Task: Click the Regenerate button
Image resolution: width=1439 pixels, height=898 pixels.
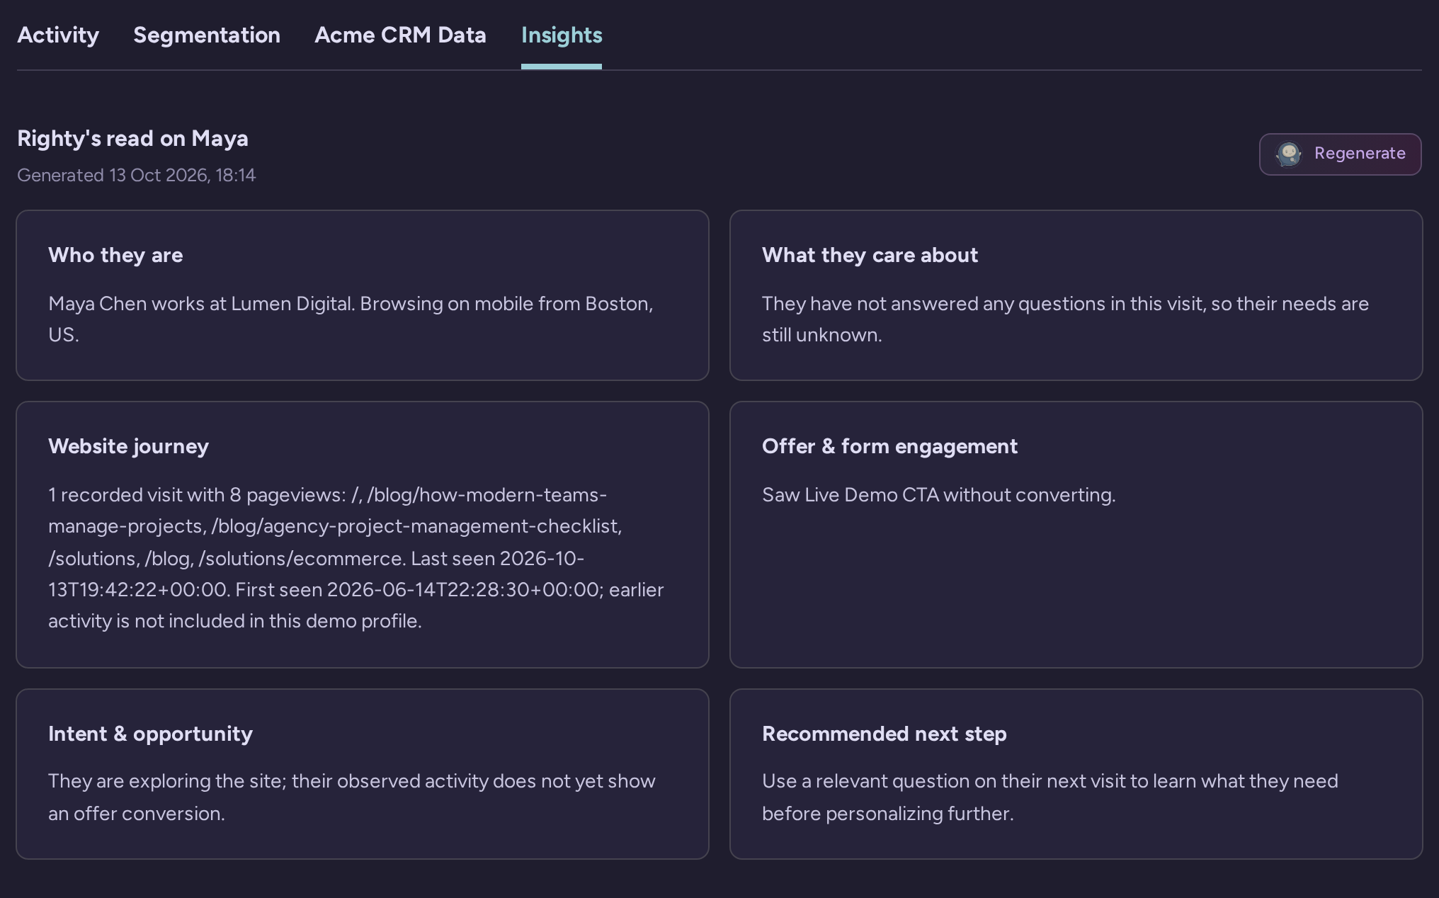Action: tap(1340, 154)
